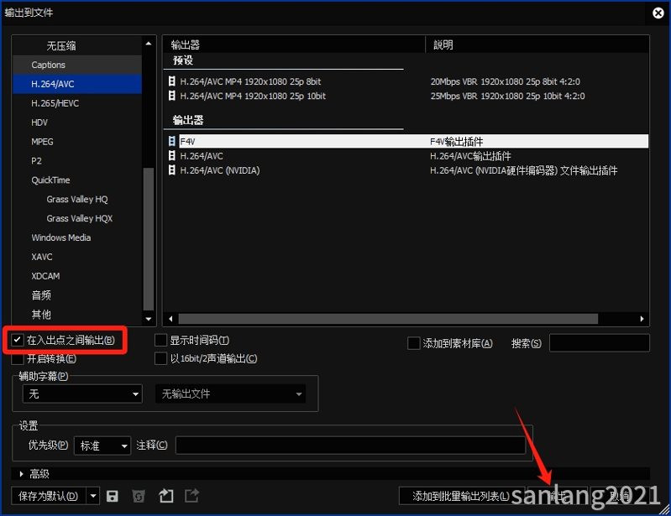This screenshot has height=516, width=671.
Task: Click the H.264/AVC输出插件 description
Action: tap(470, 156)
